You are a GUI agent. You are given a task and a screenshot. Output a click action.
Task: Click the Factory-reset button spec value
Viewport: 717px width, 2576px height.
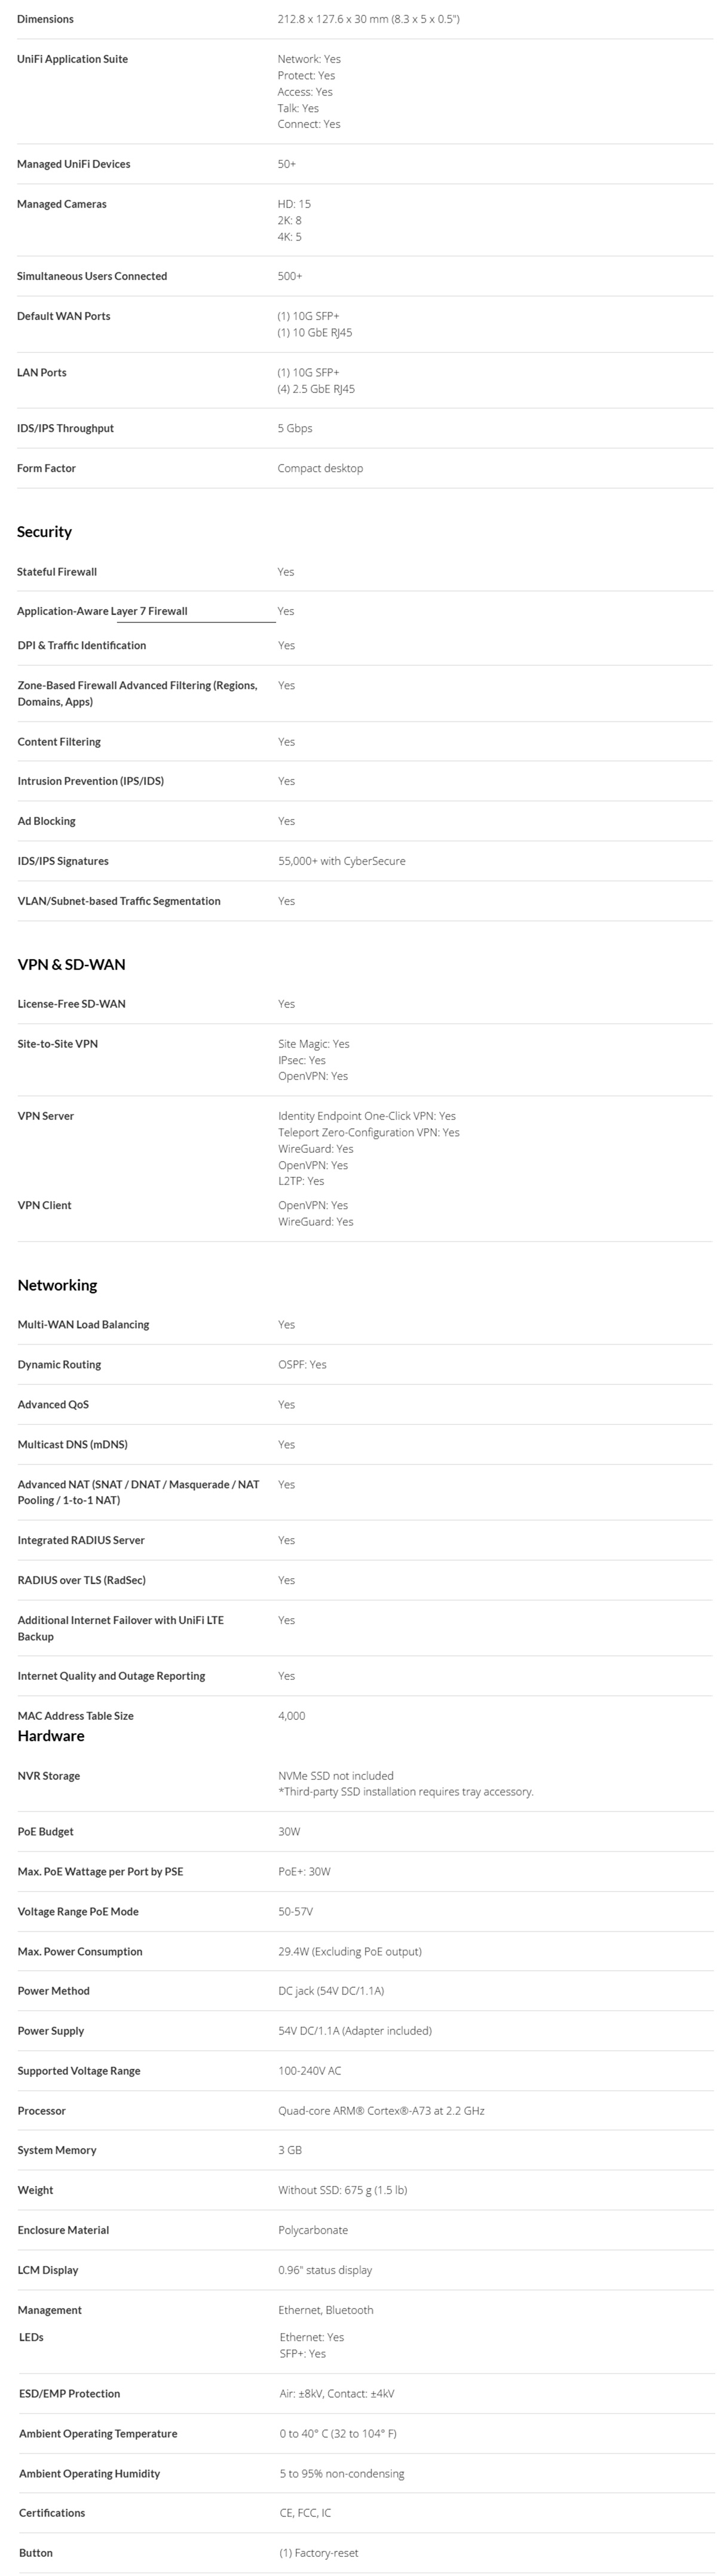[x=318, y=2553]
